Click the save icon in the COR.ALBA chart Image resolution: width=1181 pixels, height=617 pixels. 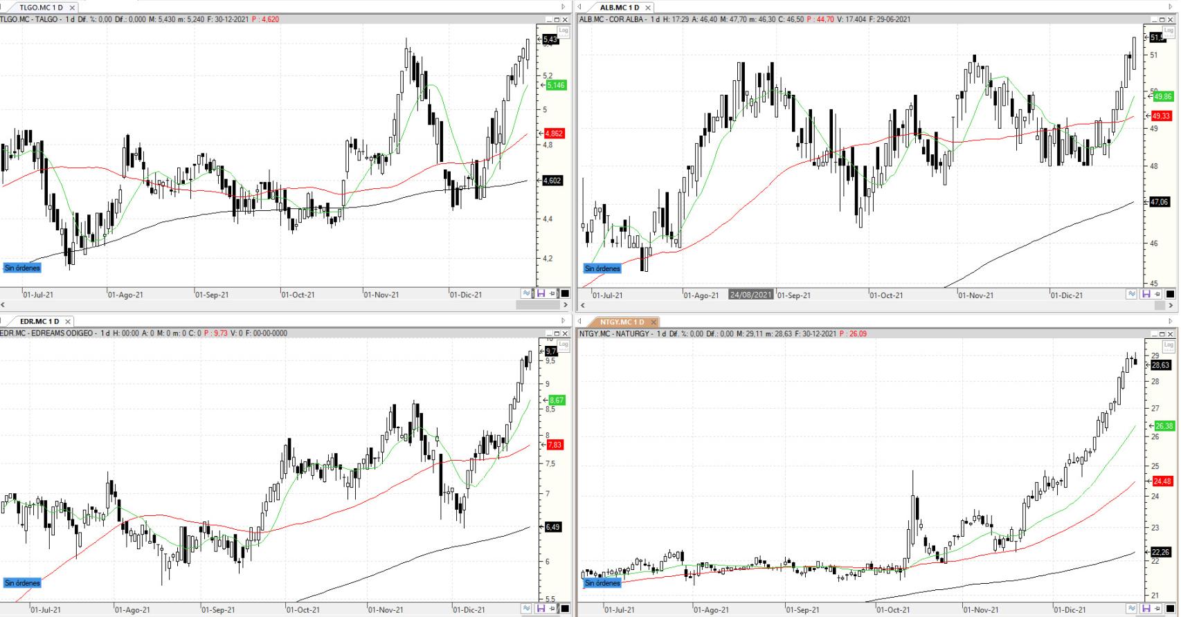1146,295
